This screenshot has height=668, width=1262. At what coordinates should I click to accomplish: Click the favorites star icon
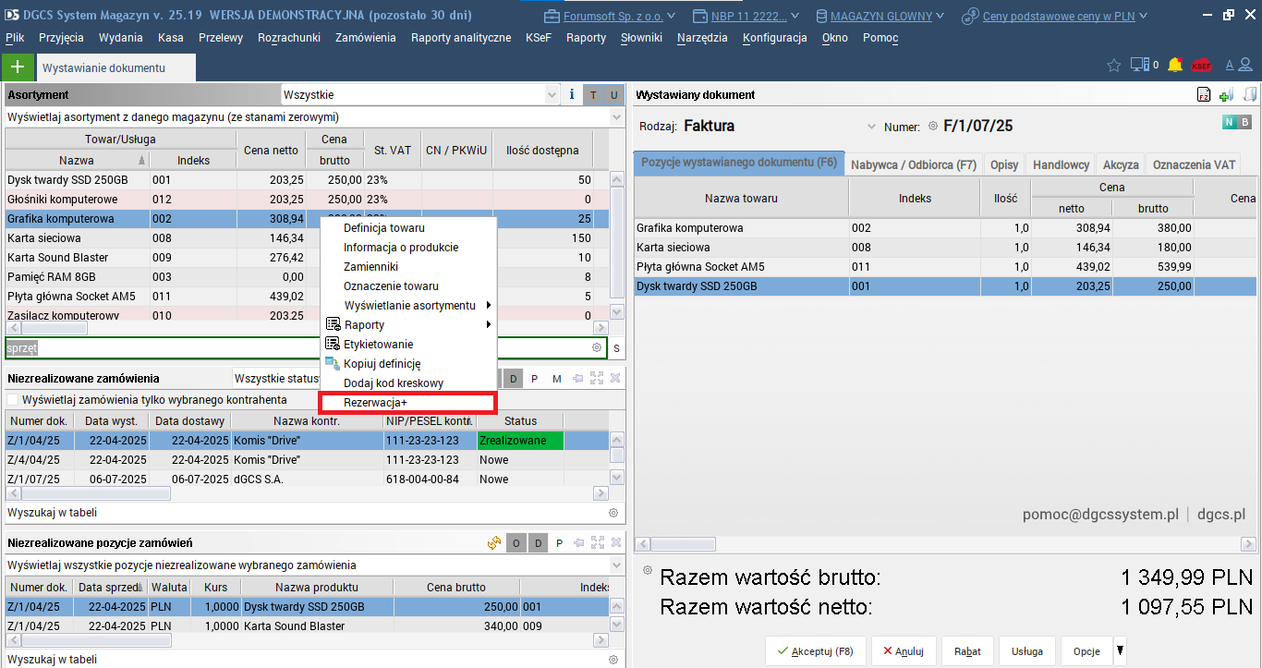click(x=1113, y=65)
